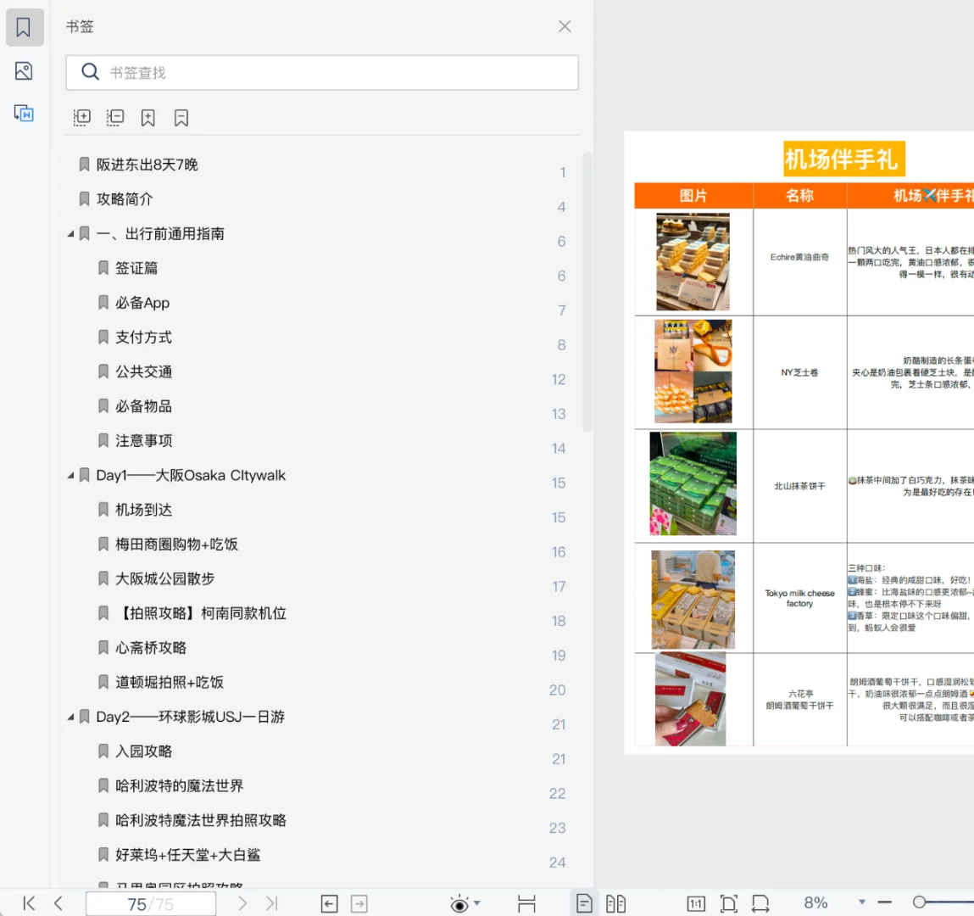Jump to 签证篇 bookmark

[x=136, y=268]
